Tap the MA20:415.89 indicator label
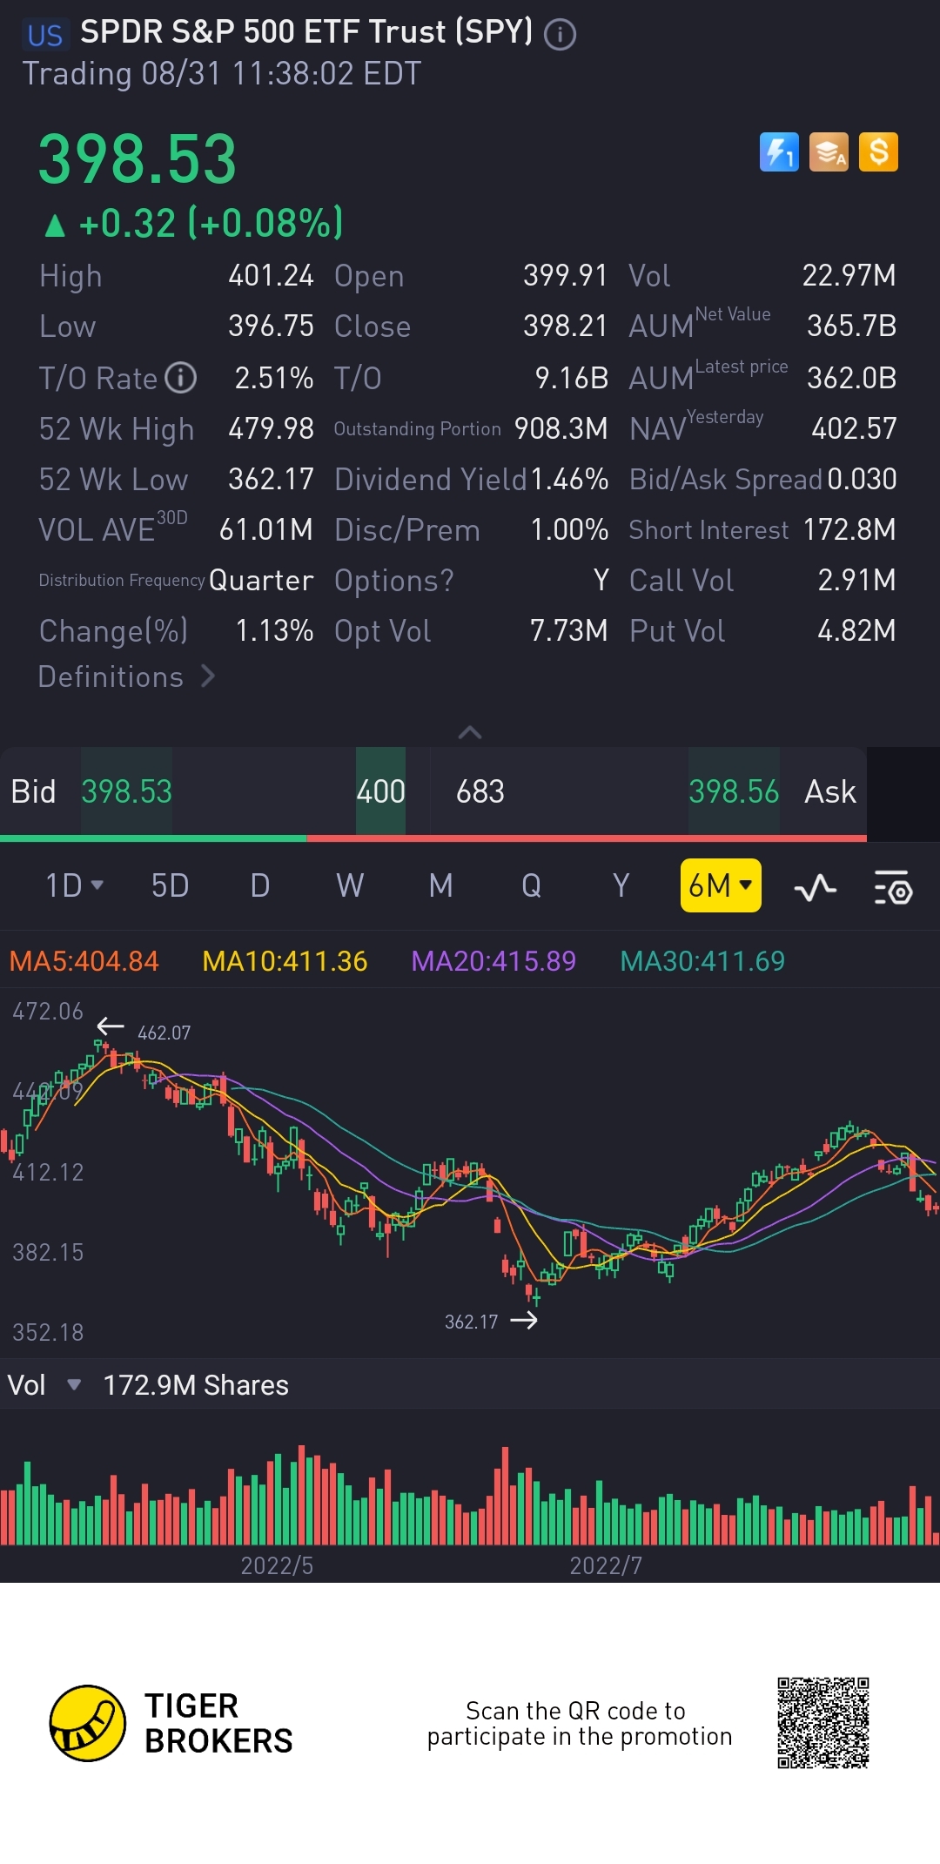Viewport: 940px width, 1864px height. click(493, 961)
